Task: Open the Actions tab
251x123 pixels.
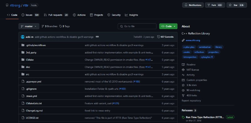Action: pyautogui.click(x=79, y=15)
